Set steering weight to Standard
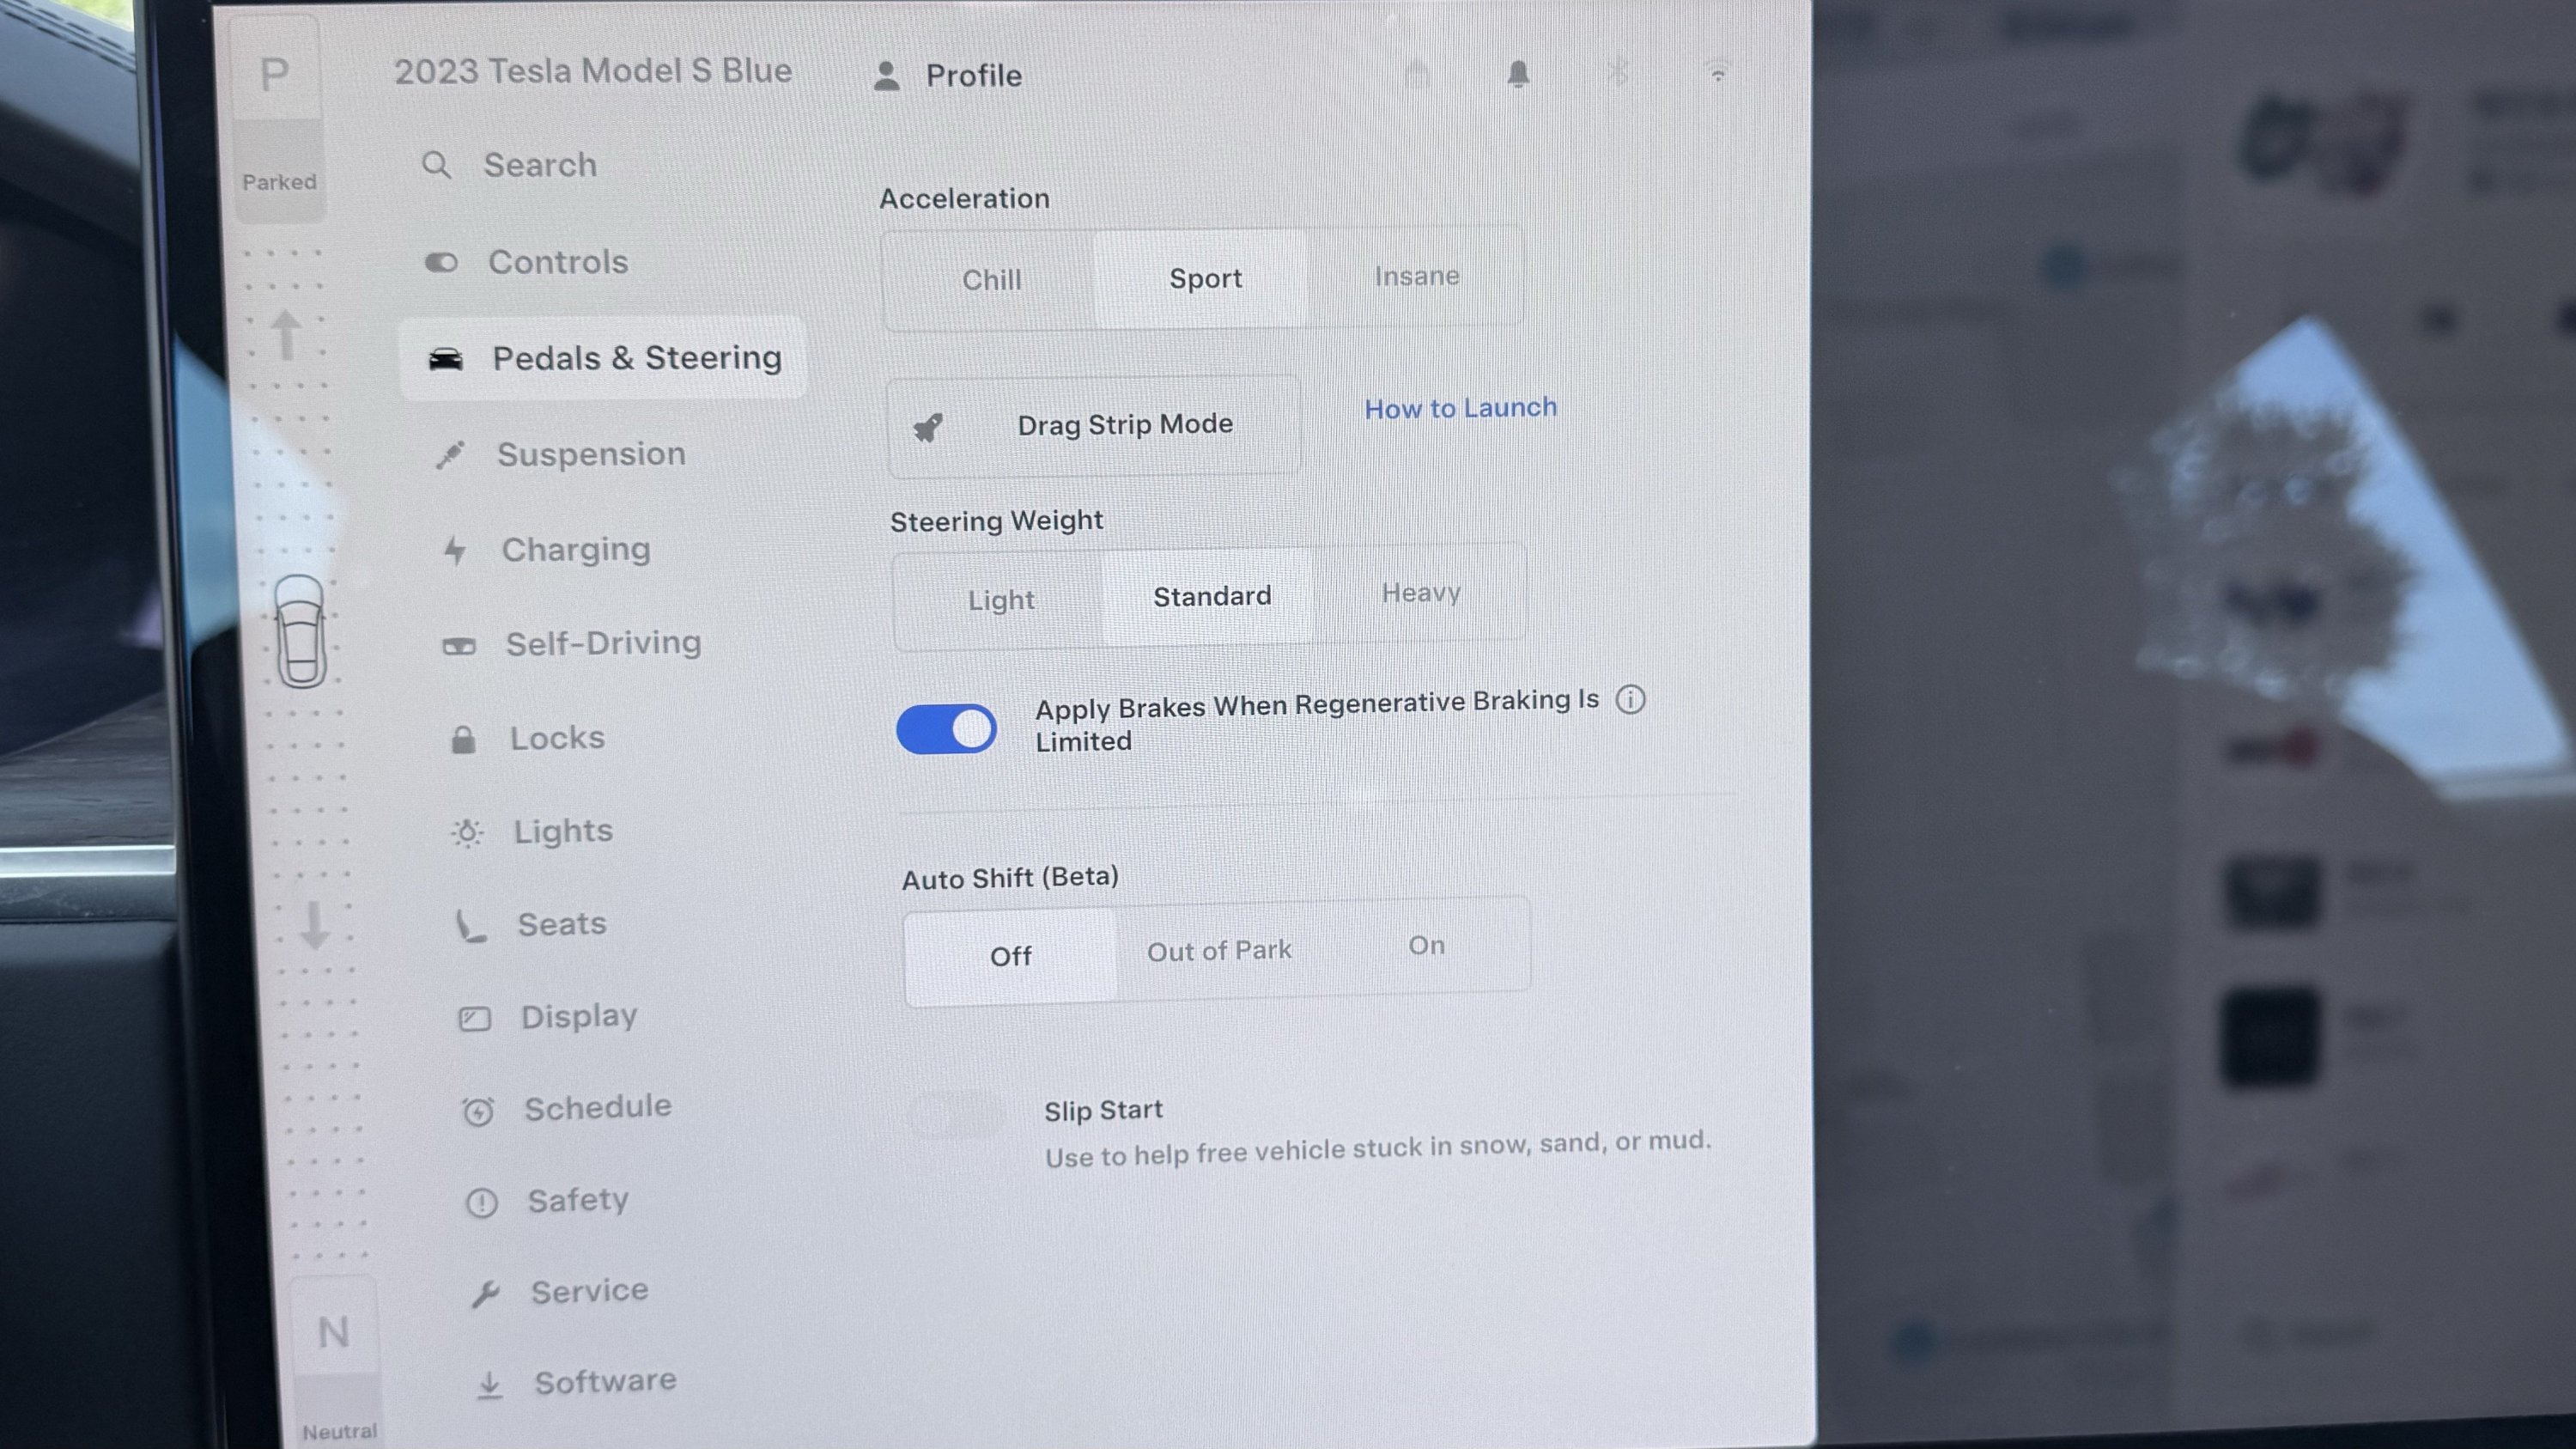Image resolution: width=2576 pixels, height=1449 pixels. [1210, 597]
